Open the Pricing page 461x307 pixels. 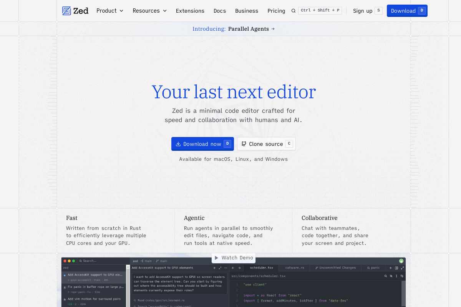(x=276, y=11)
